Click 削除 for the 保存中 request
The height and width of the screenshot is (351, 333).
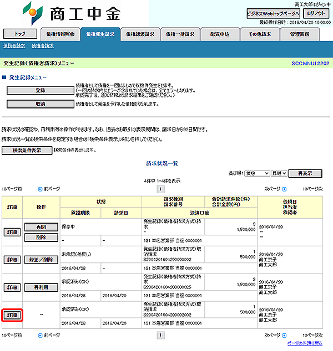point(41,238)
